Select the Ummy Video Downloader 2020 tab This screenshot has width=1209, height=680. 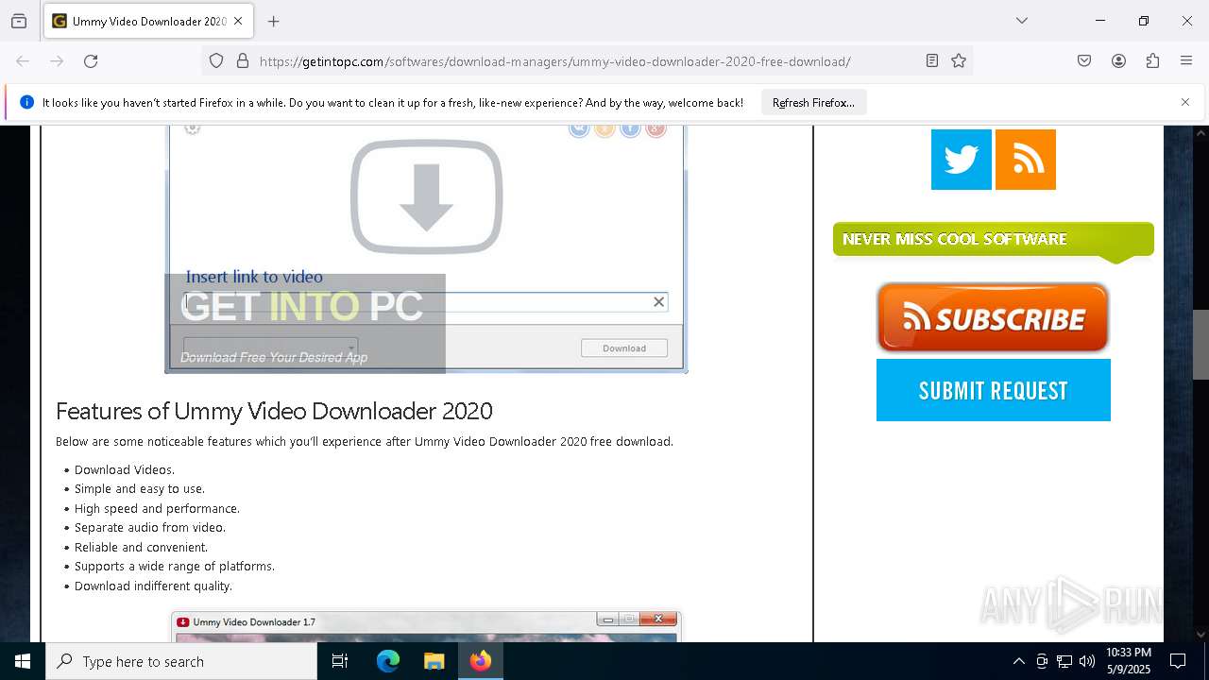point(147,21)
